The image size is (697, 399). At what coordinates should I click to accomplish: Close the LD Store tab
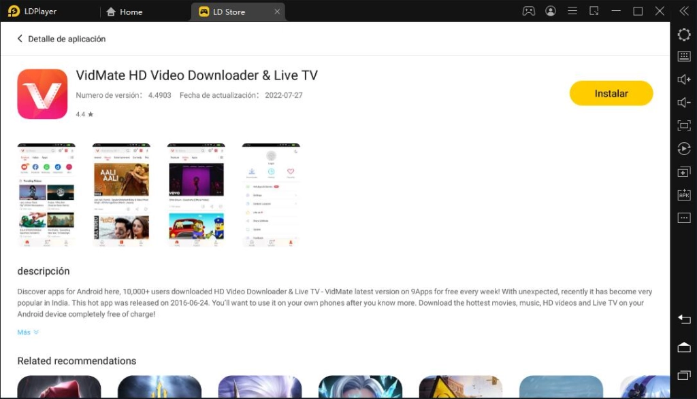coord(277,12)
